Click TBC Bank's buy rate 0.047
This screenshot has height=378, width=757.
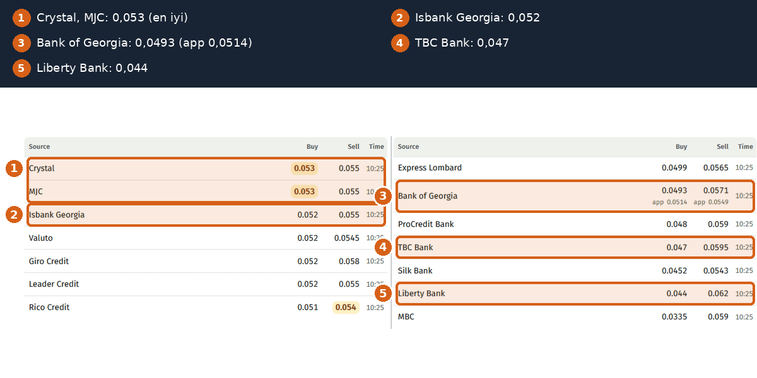tap(677, 248)
